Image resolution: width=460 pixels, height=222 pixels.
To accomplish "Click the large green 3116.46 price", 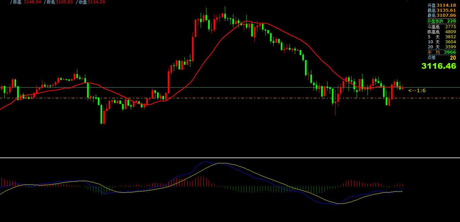I will (438, 66).
